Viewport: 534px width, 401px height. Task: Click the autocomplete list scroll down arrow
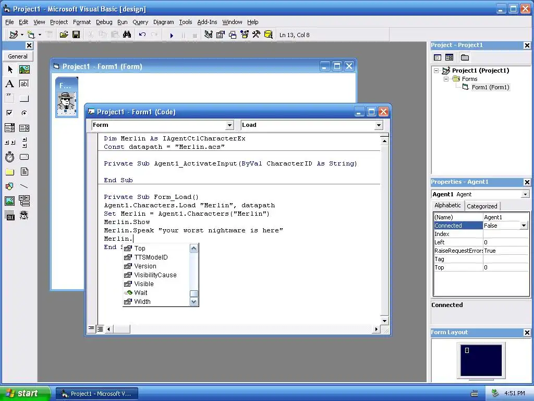[x=194, y=302]
